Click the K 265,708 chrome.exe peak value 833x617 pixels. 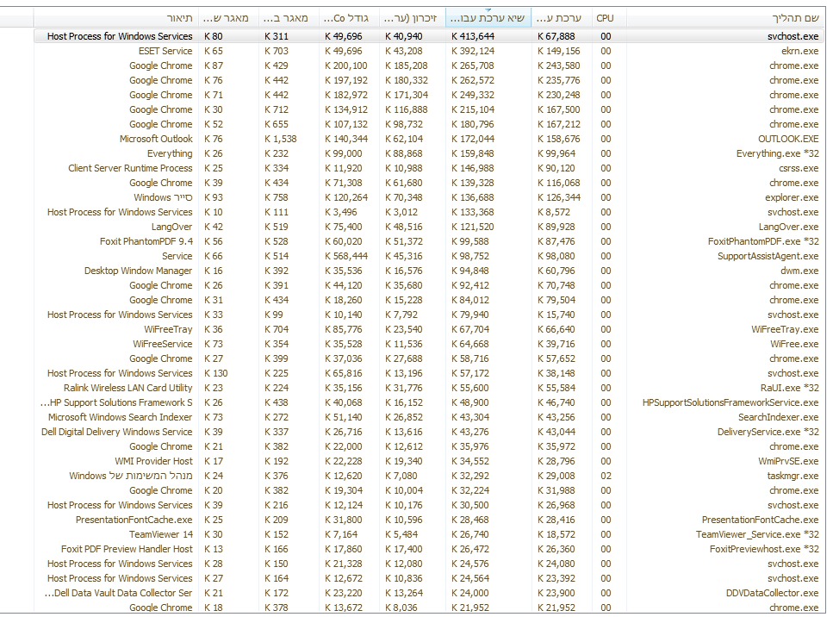tap(473, 65)
